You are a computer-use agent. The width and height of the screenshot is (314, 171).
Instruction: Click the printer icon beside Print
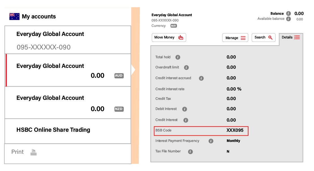(34, 152)
